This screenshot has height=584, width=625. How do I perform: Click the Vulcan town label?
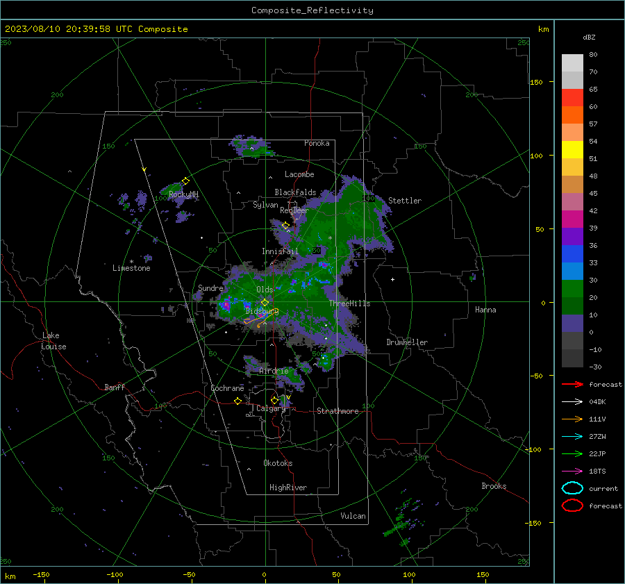pos(353,516)
